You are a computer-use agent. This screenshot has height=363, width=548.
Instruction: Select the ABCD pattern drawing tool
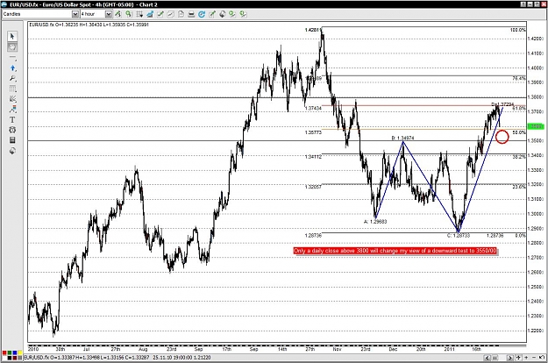(12, 110)
